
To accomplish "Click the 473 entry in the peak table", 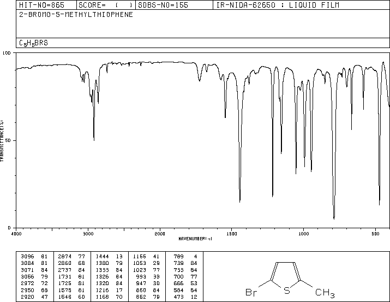I will 178,297.
